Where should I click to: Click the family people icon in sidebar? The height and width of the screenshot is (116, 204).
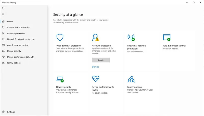[3, 63]
